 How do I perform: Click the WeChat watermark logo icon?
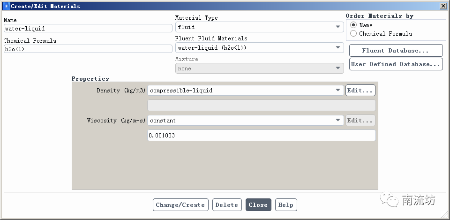[391, 200]
